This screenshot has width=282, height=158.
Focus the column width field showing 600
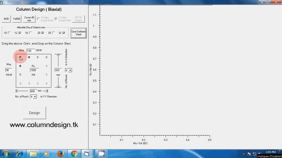[x=33, y=91]
